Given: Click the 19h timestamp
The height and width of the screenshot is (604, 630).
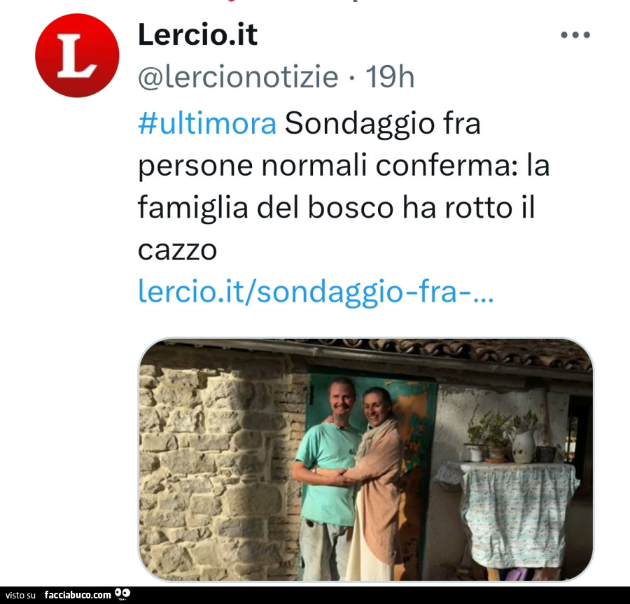Looking at the screenshot, I should coord(389,77).
